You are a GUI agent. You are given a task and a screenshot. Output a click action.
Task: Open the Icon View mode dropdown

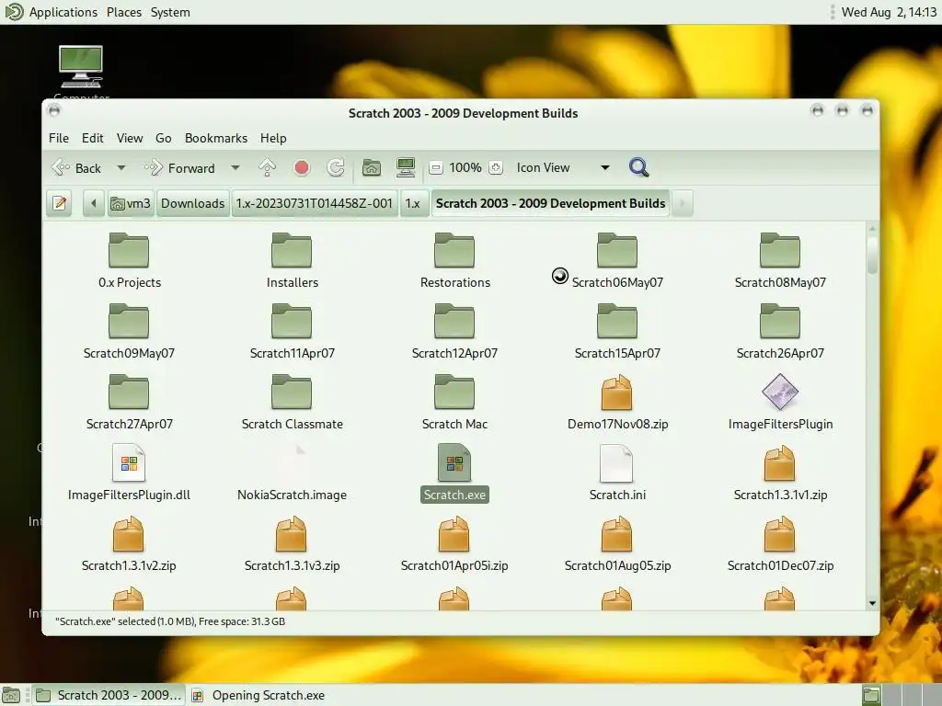click(x=563, y=167)
